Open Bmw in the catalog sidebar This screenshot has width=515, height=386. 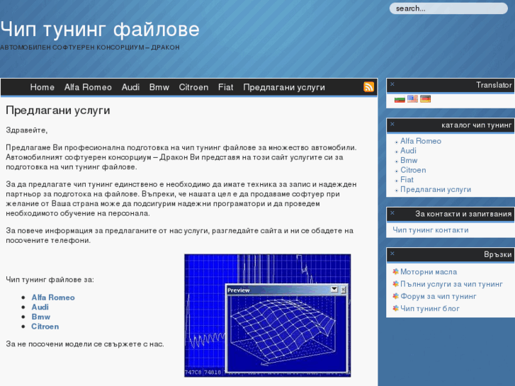pyautogui.click(x=409, y=160)
